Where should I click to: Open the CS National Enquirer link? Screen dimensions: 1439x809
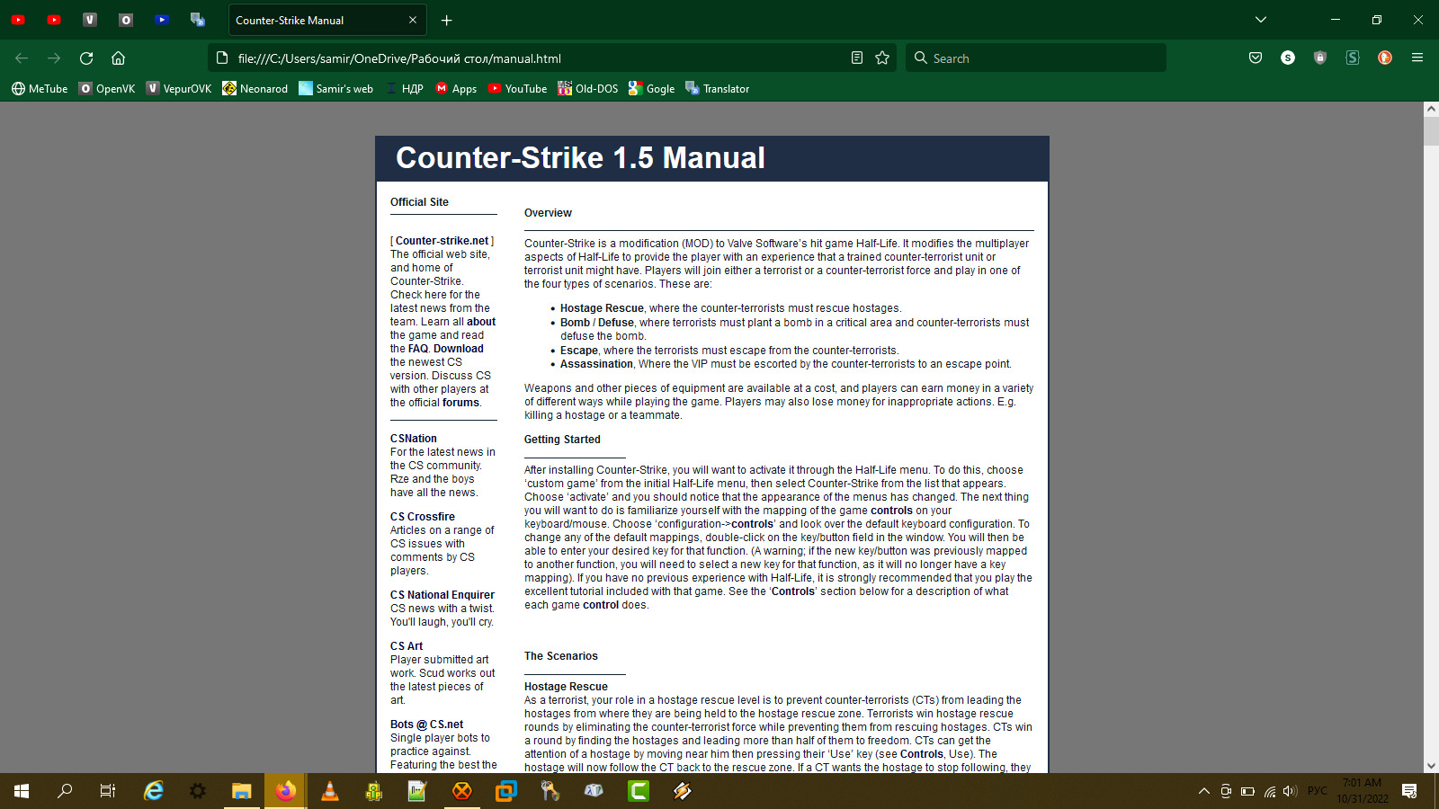click(x=442, y=595)
